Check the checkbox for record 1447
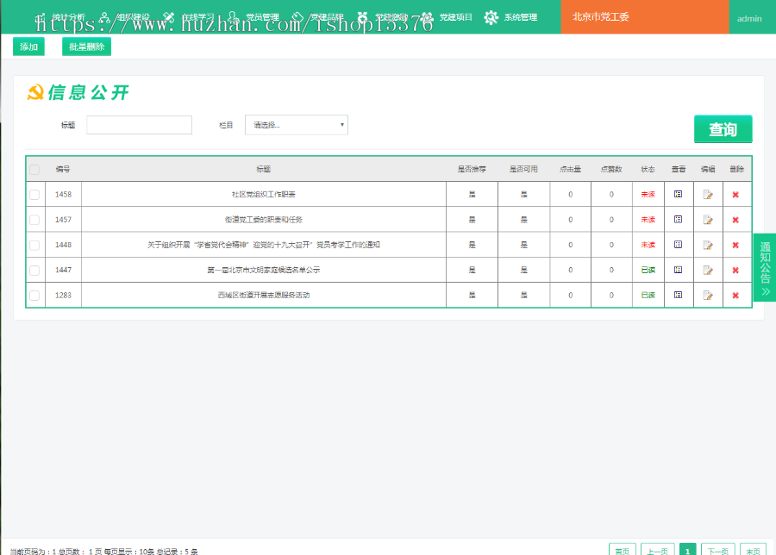This screenshot has height=555, width=776. [x=34, y=270]
